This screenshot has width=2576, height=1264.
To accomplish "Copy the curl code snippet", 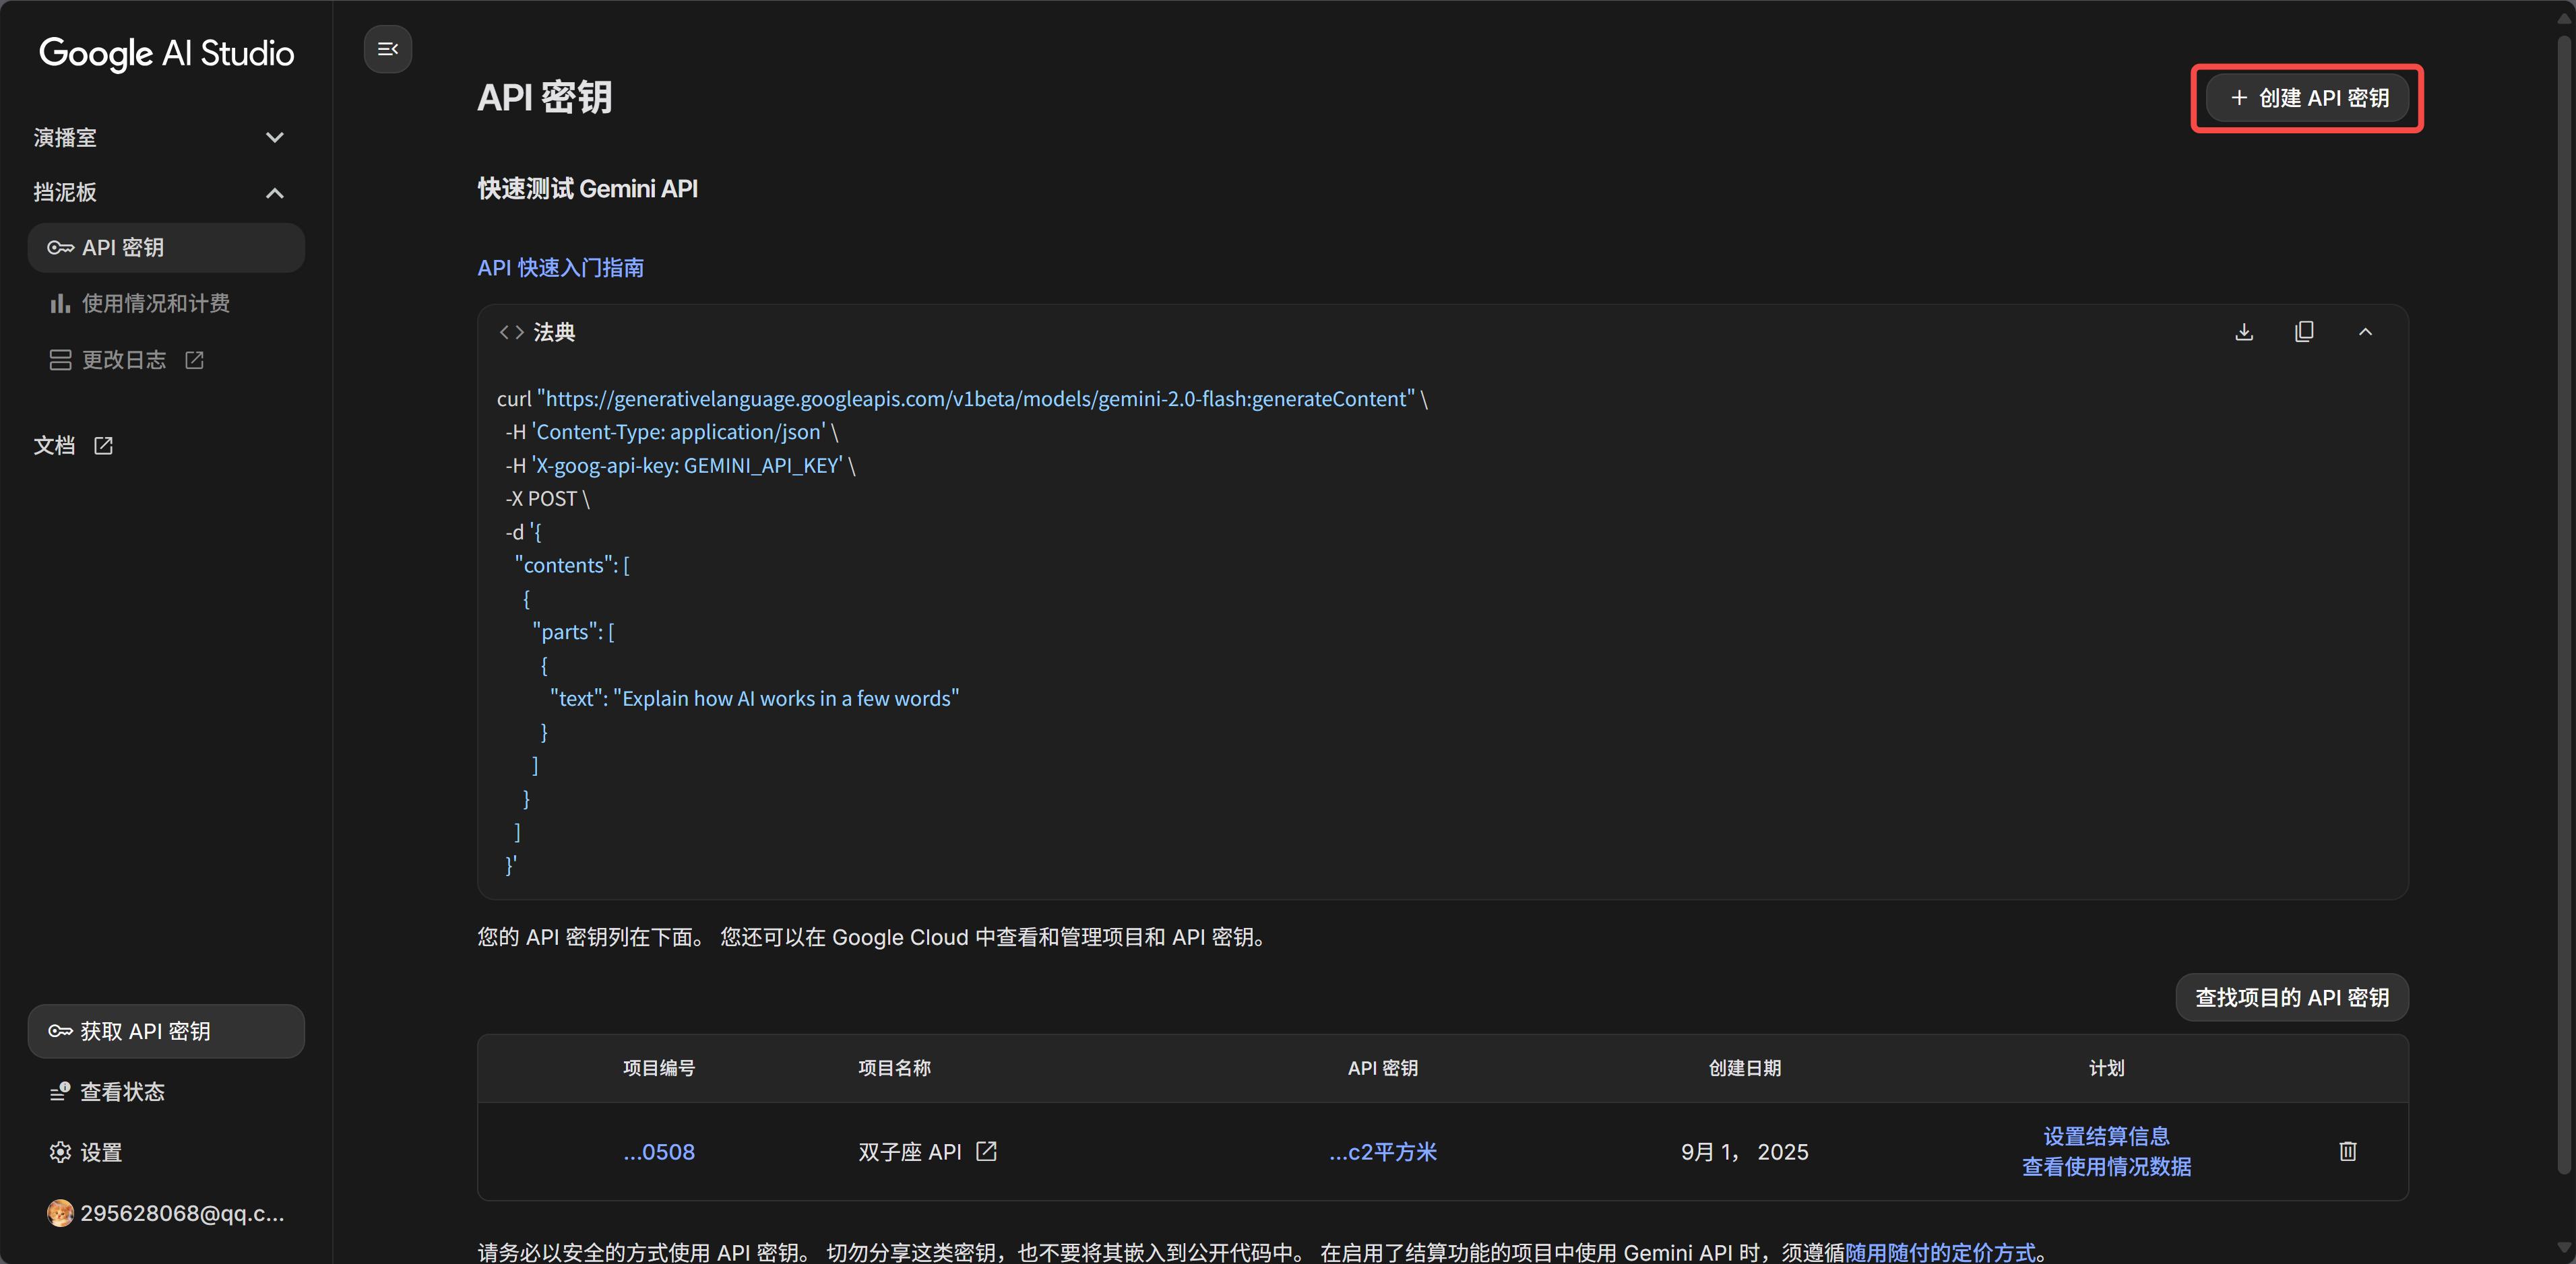I will (x=2304, y=332).
